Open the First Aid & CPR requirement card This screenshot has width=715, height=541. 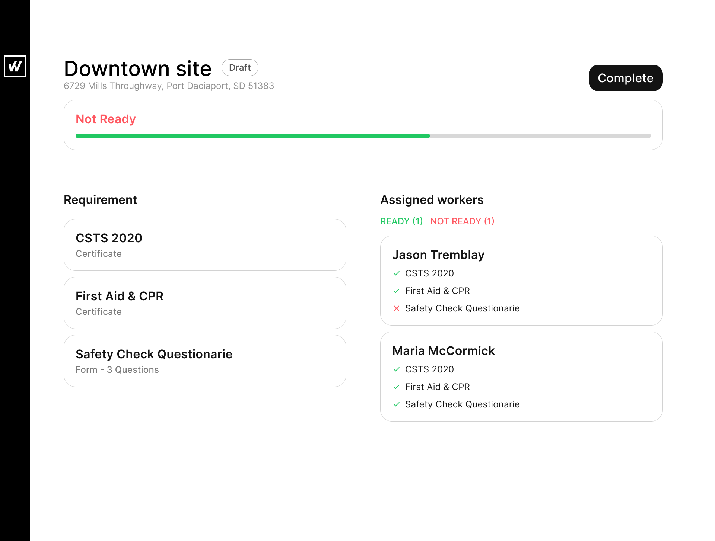205,303
